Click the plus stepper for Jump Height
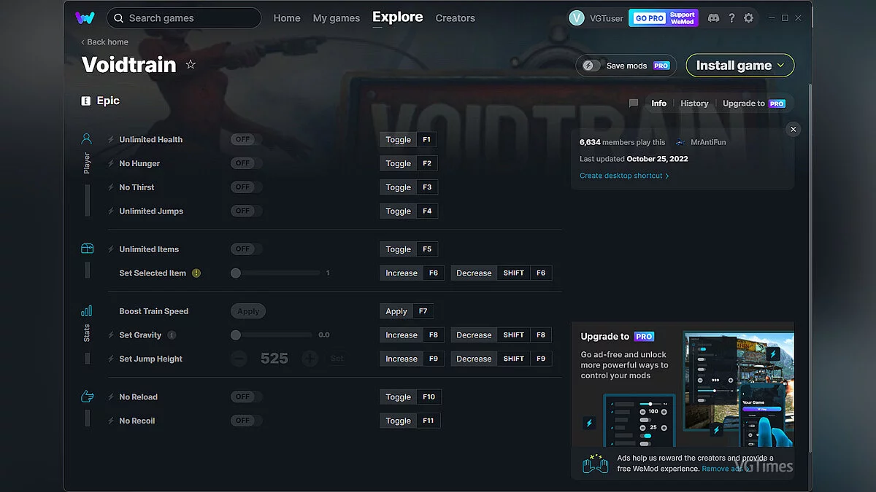The image size is (876, 492). [x=310, y=359]
